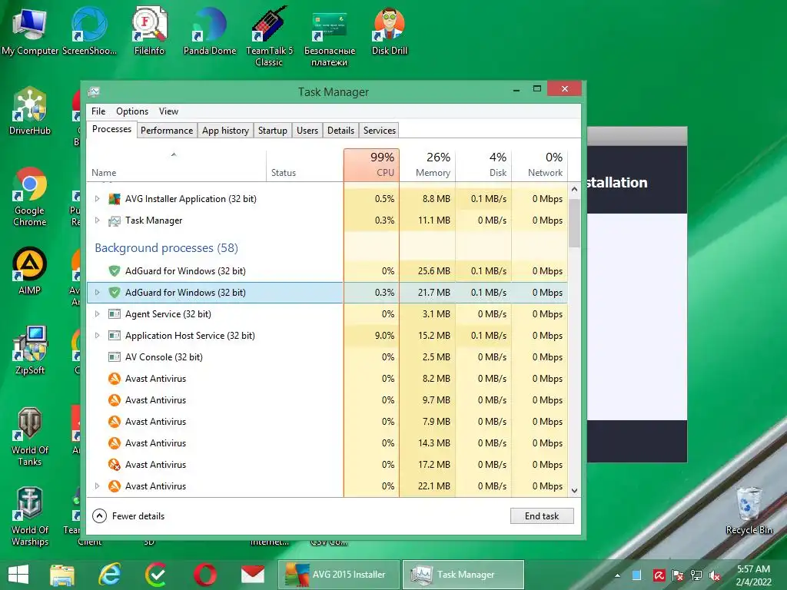Viewport: 787px width, 590px height.
Task: Open the Options menu
Action: pyautogui.click(x=132, y=111)
